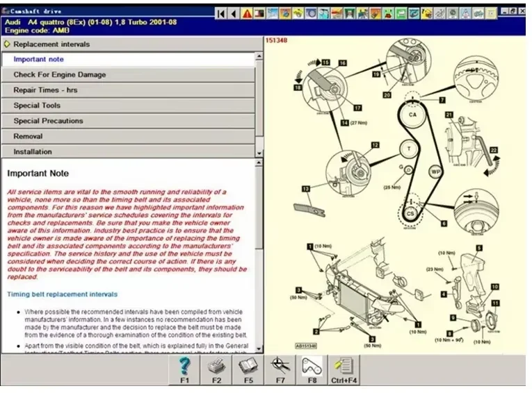This screenshot has width=532, height=393.
Task: Click the section list scroll-up arrow
Action: click(x=259, y=56)
